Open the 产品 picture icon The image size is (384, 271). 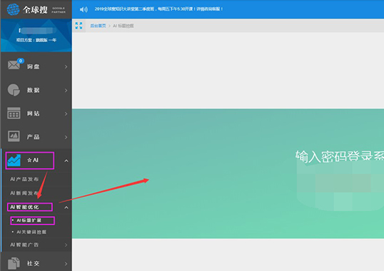14,136
